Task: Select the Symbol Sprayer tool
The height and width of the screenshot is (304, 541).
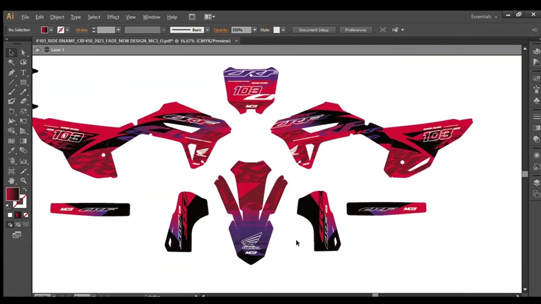Action: click(11, 161)
